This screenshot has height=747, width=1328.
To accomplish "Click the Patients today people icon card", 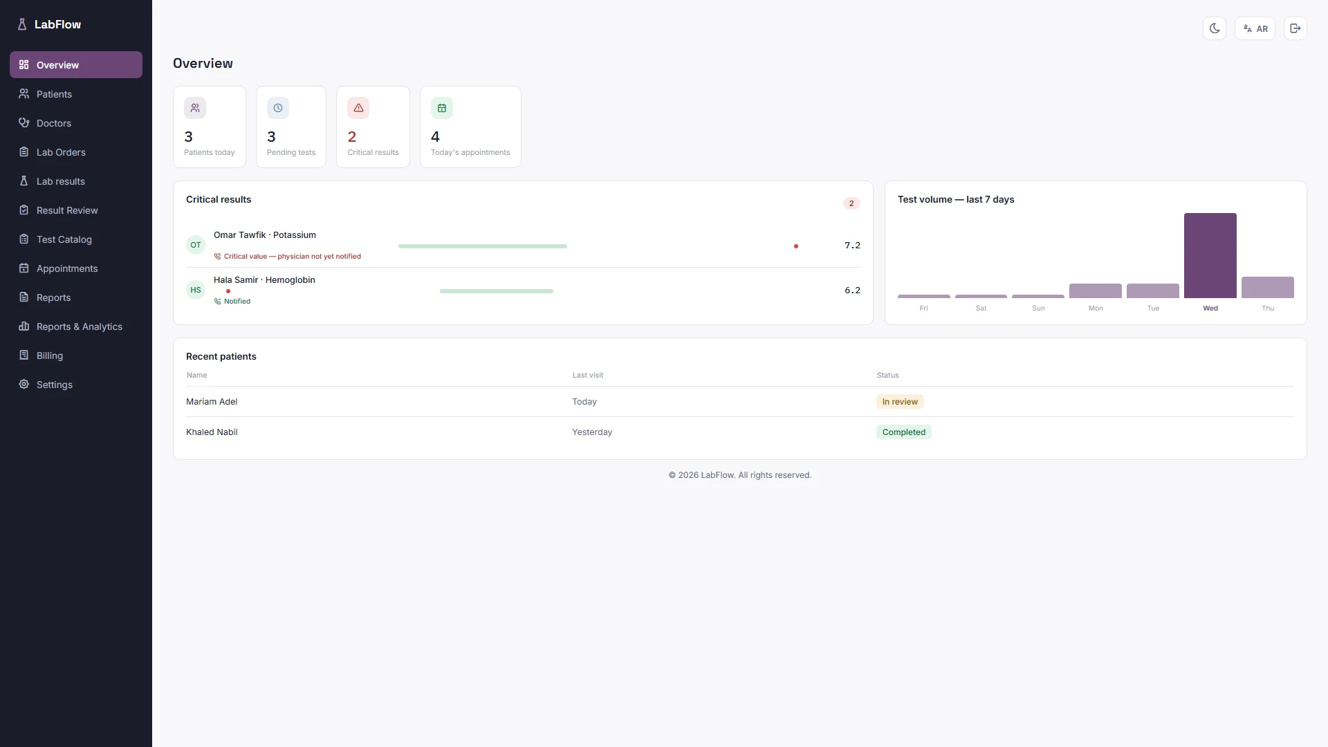I will tap(195, 108).
